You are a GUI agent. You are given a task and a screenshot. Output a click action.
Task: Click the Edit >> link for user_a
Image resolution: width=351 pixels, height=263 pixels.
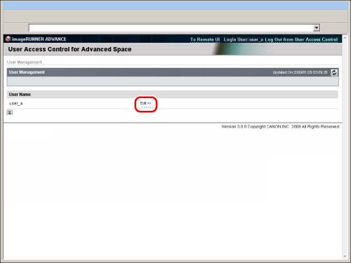point(145,103)
